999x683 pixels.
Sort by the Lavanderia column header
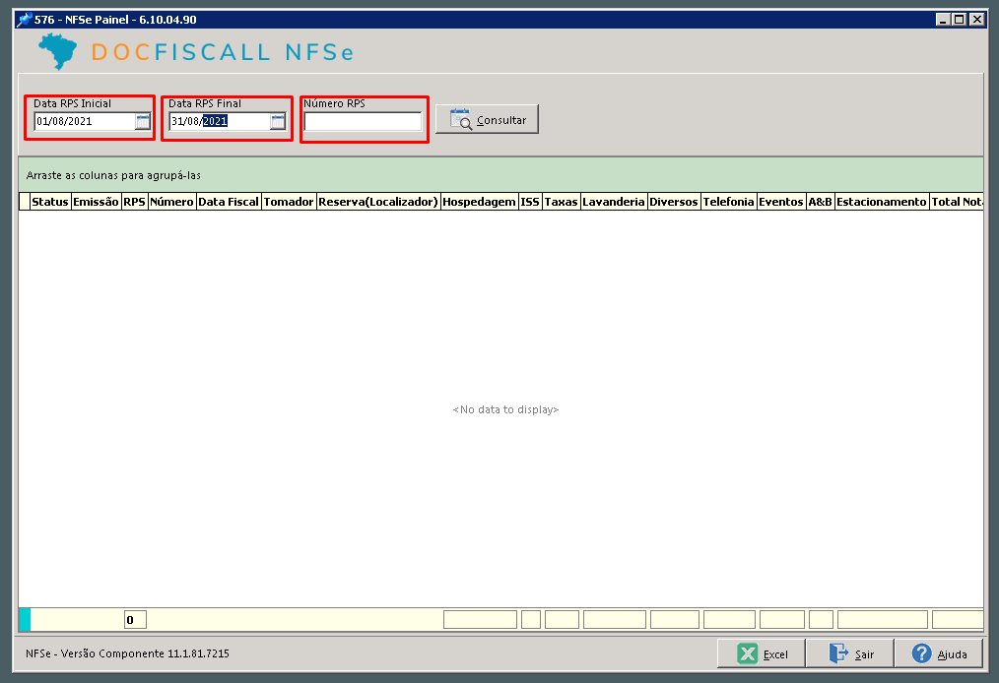[614, 202]
